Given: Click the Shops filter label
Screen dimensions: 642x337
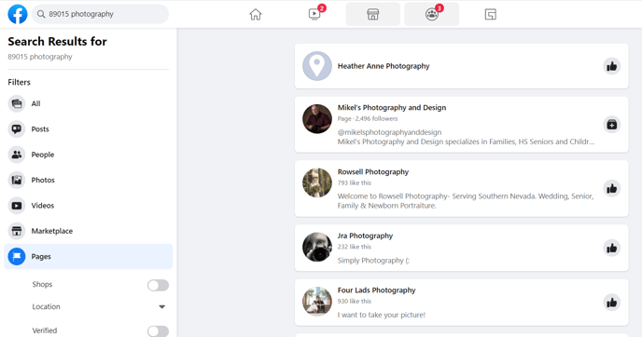Looking at the screenshot, I should tap(42, 284).
